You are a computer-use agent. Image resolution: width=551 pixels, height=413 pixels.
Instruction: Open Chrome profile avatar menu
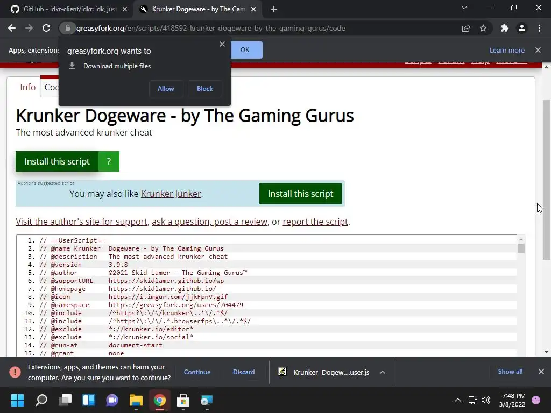(x=522, y=28)
